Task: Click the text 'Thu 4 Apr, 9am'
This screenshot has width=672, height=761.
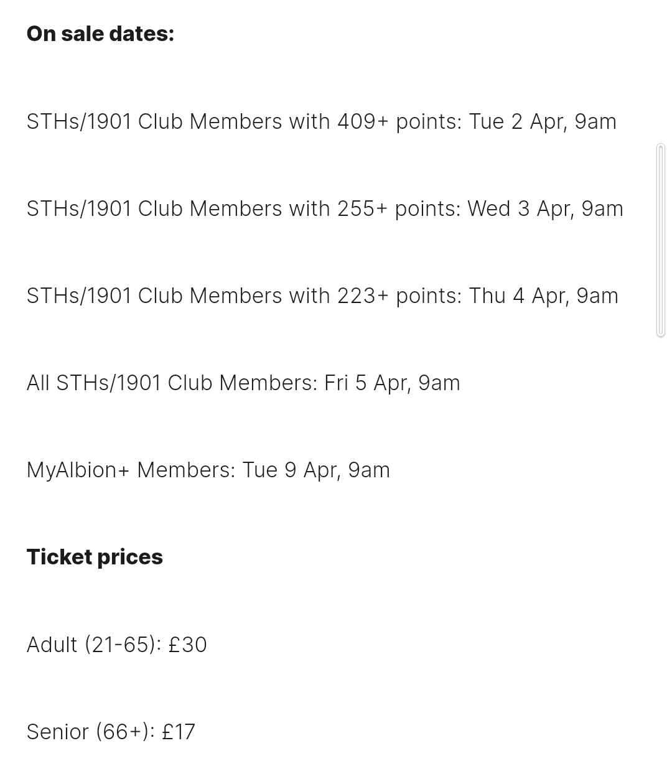Action: pyautogui.click(x=543, y=296)
